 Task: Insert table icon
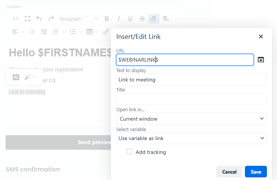(x=89, y=32)
